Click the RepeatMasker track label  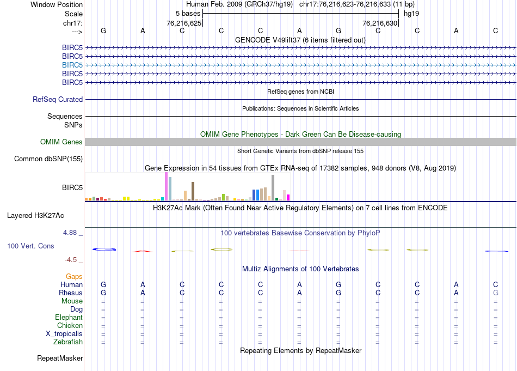point(60,358)
